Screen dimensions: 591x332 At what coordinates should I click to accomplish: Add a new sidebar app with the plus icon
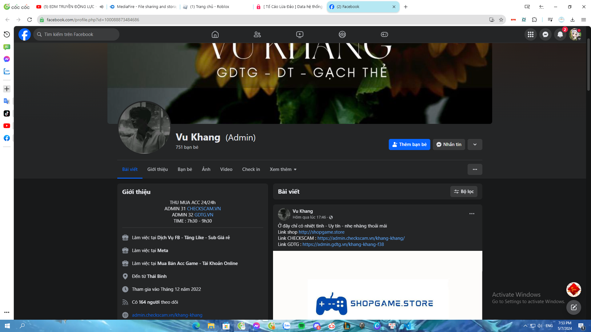[7, 89]
